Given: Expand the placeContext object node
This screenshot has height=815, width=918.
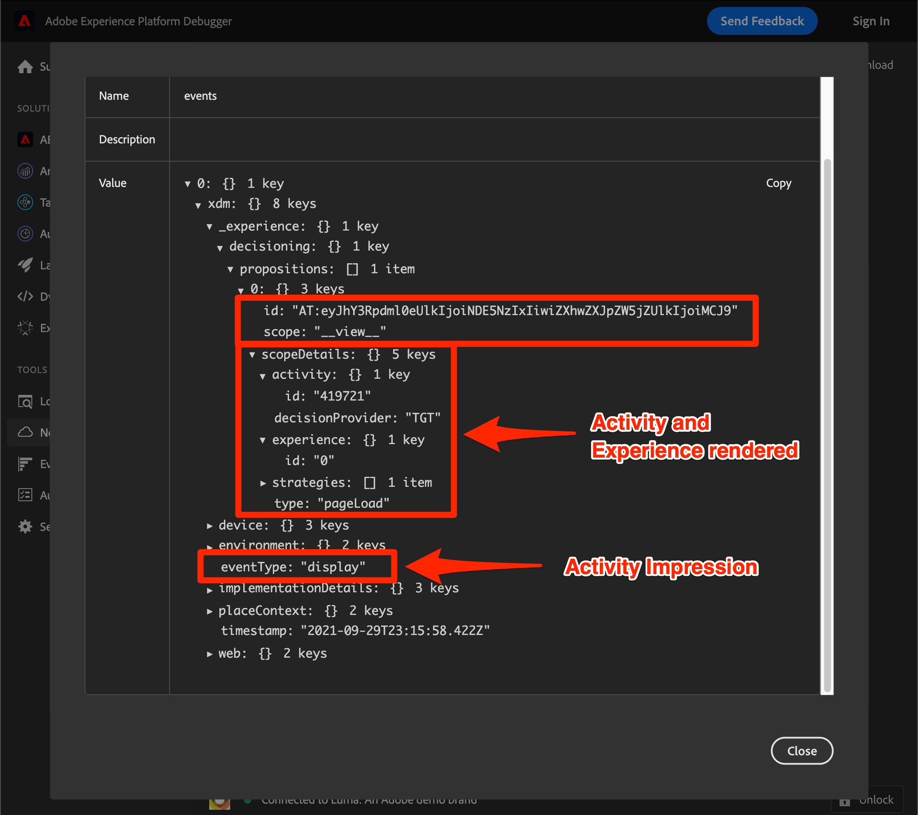Looking at the screenshot, I should coord(210,611).
